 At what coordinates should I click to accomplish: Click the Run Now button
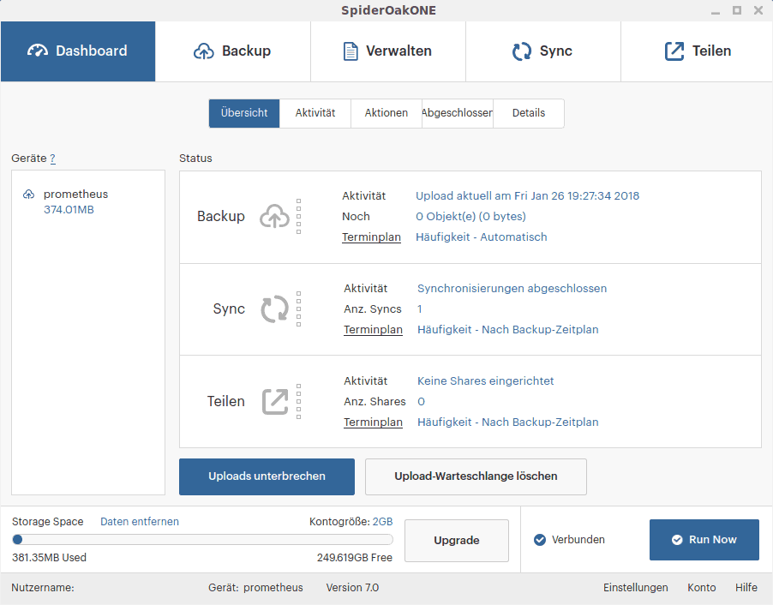[704, 540]
